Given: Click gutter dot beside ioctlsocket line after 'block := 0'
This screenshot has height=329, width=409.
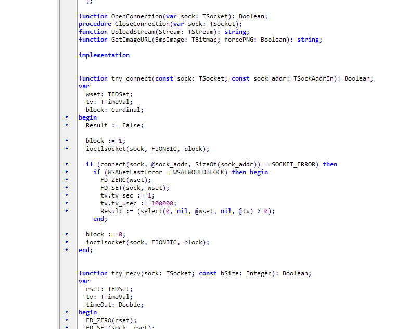Looking at the screenshot, I should (67, 242).
